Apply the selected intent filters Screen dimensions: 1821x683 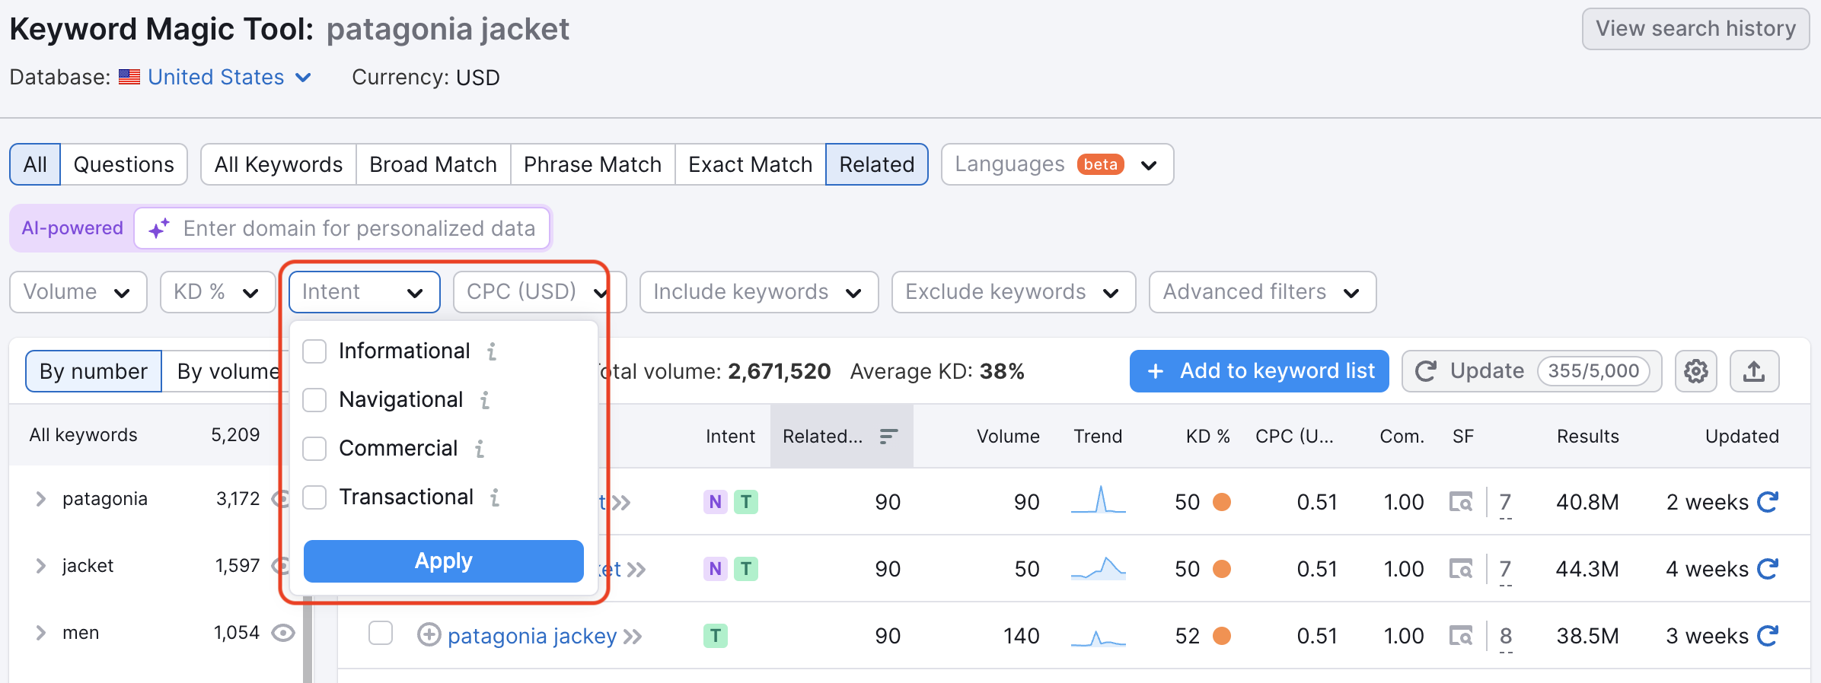[444, 561]
